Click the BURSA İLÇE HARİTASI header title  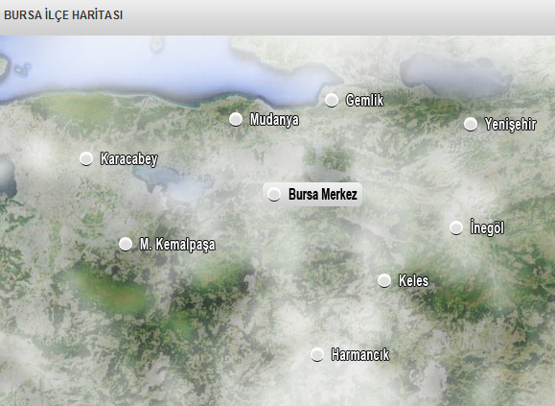click(x=63, y=15)
